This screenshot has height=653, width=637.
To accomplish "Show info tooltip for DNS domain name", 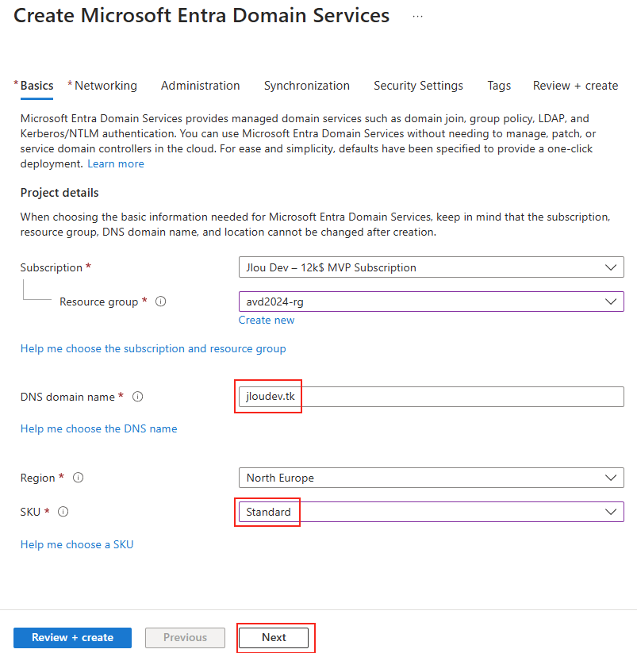I will [138, 397].
